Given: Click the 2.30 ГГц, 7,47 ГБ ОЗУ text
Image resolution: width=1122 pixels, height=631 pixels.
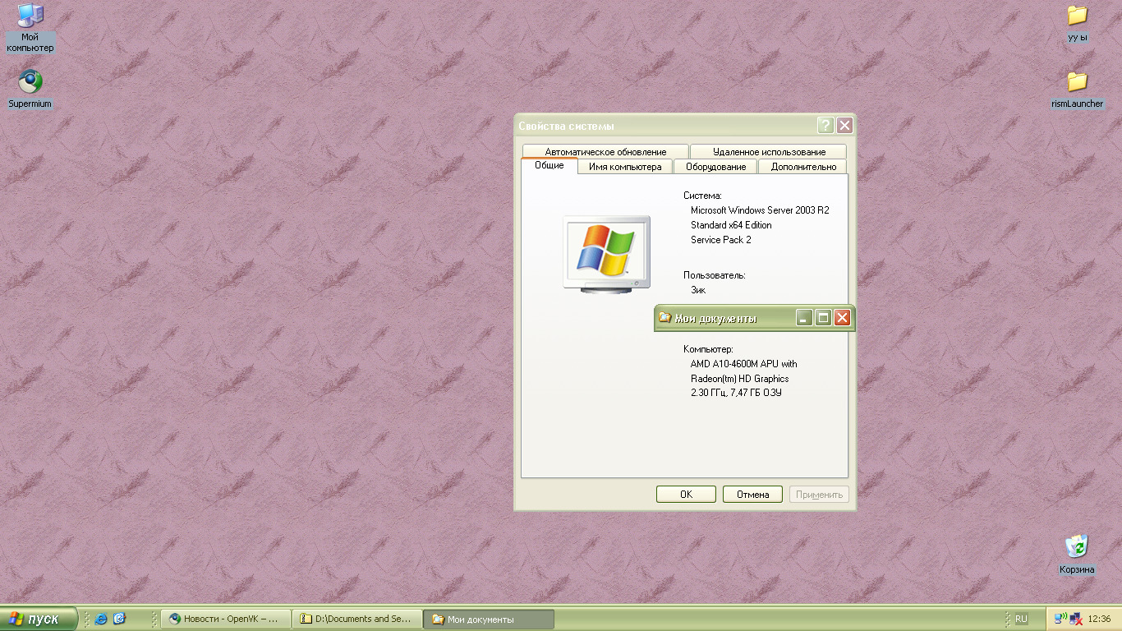Looking at the screenshot, I should 736,394.
